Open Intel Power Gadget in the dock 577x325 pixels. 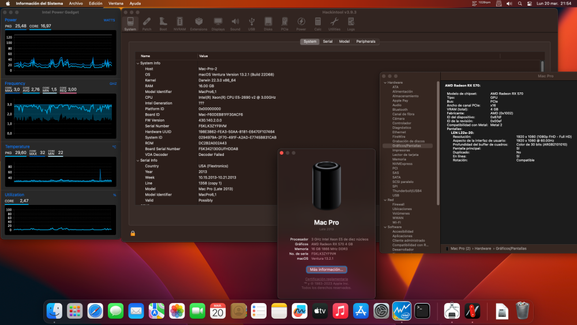click(402, 311)
